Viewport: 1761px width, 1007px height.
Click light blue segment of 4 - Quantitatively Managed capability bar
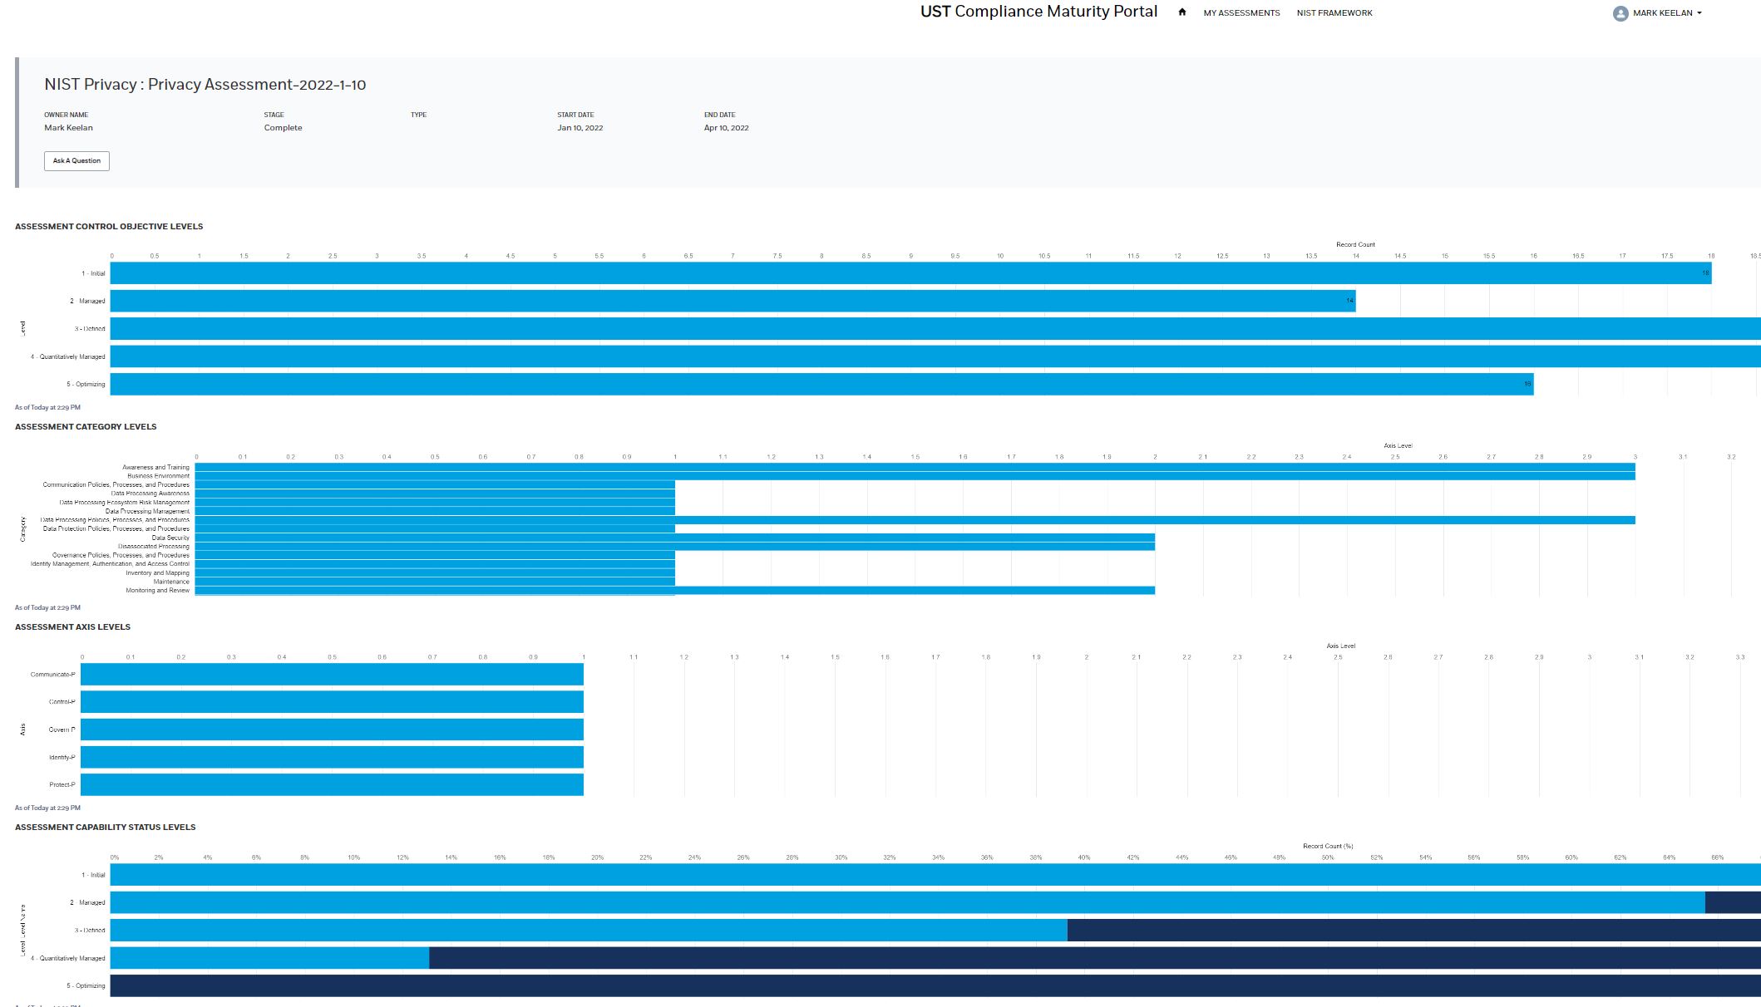(x=269, y=958)
